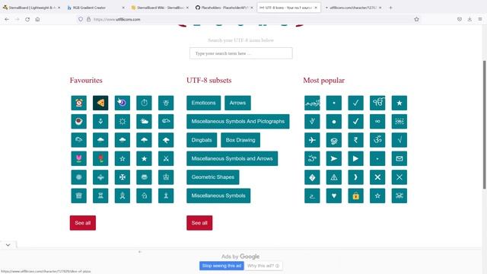Open the sun behind cloud icon
The image size is (487, 274).
pyautogui.click(x=144, y=122)
